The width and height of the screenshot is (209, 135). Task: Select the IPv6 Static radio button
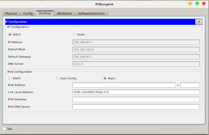click(105, 78)
